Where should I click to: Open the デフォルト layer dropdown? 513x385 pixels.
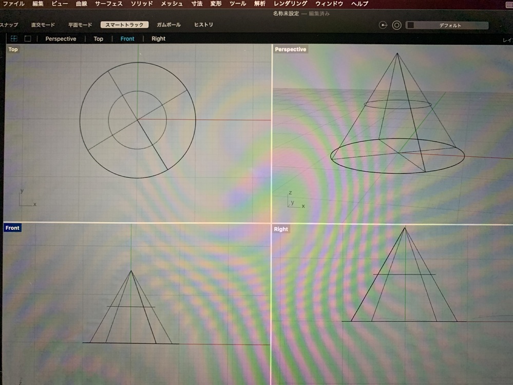pos(450,25)
